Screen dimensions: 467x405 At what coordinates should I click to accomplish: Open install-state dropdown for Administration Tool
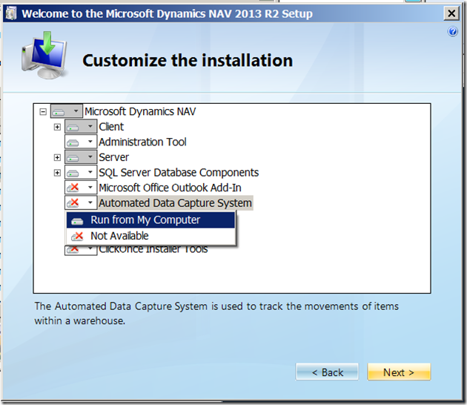pos(81,142)
